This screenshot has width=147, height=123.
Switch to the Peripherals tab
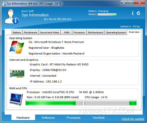pyautogui.click(x=31, y=33)
